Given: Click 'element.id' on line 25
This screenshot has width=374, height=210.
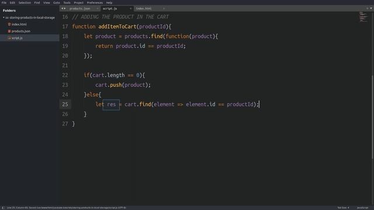Looking at the screenshot, I should click(200, 104).
